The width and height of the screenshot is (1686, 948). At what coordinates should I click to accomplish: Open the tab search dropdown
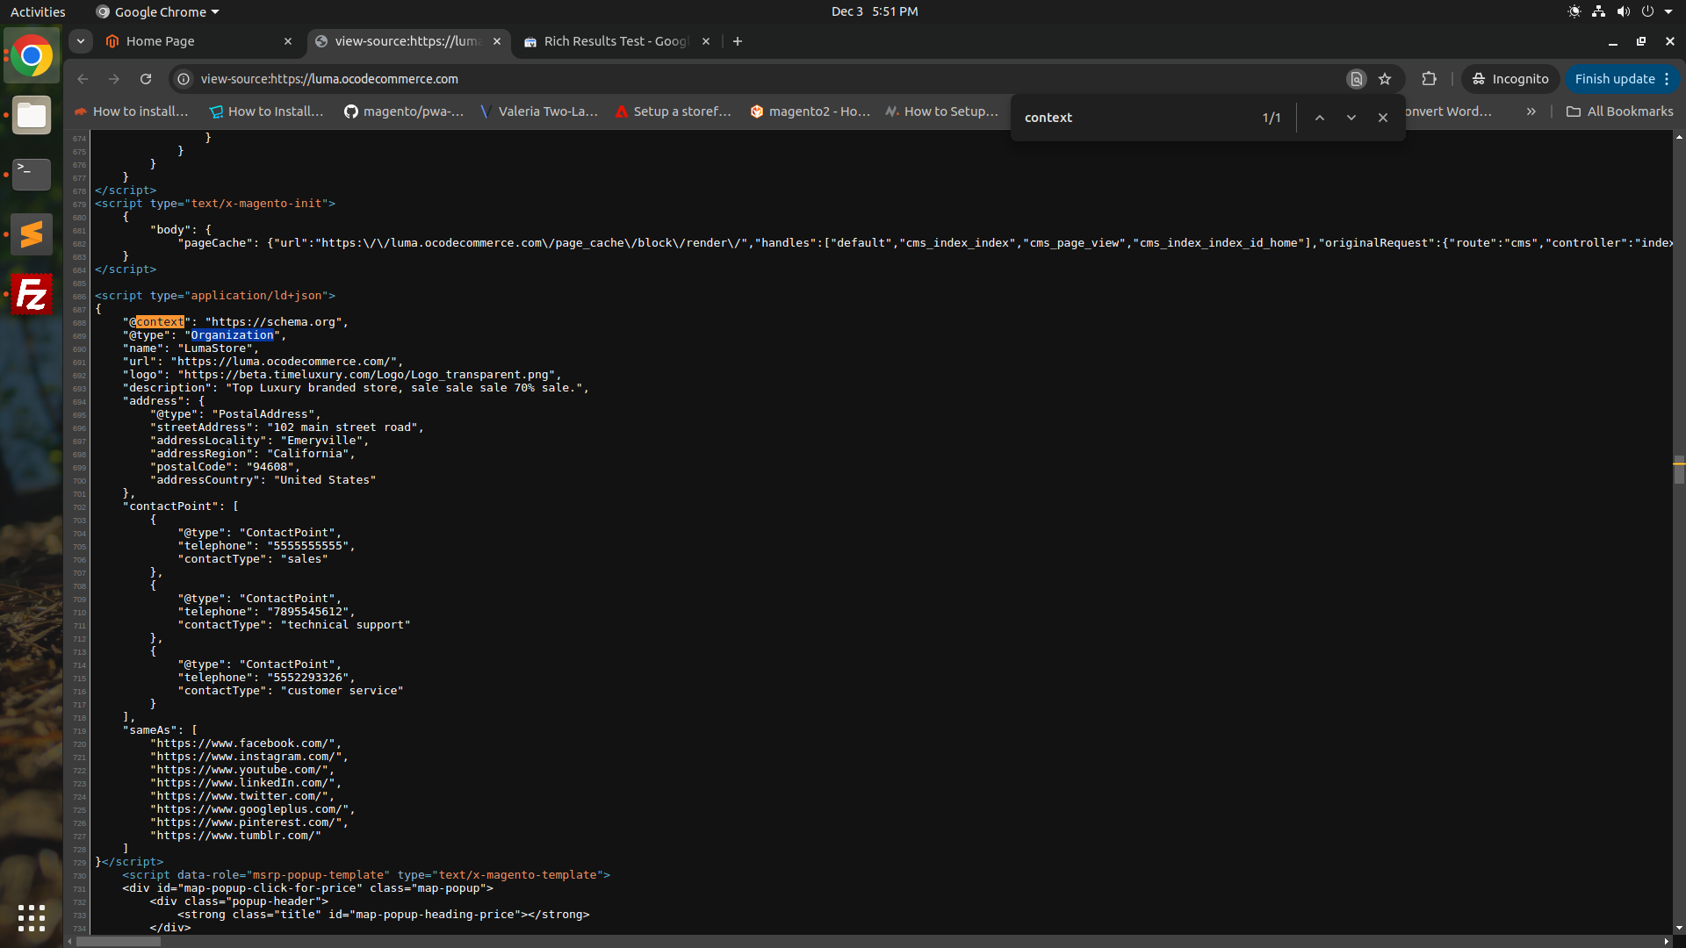(80, 41)
